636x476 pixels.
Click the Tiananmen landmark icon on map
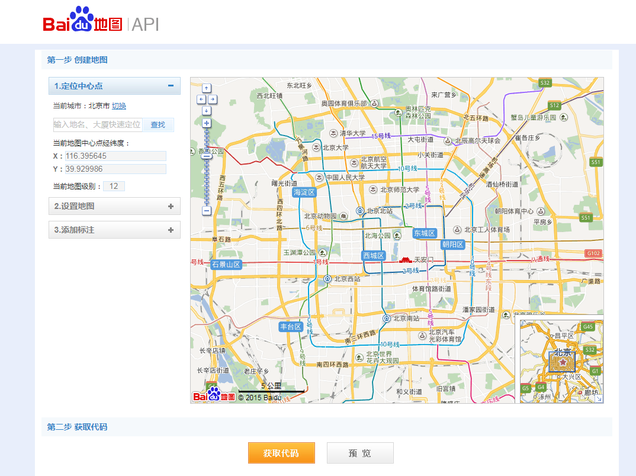pyautogui.click(x=406, y=260)
